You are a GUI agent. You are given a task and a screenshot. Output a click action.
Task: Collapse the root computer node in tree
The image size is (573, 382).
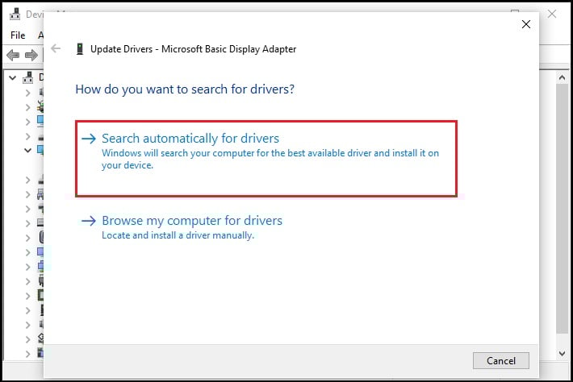click(x=13, y=77)
